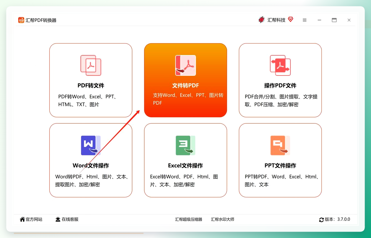Click the 版本: 3.7.0.0 text
The width and height of the screenshot is (371, 238).
[337, 219]
